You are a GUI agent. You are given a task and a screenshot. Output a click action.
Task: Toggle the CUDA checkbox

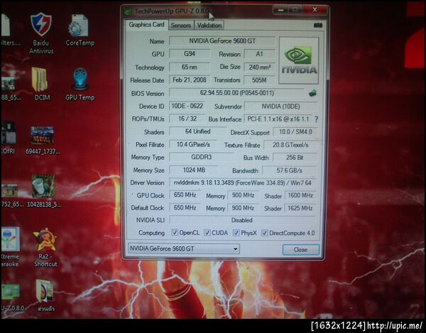(207, 232)
